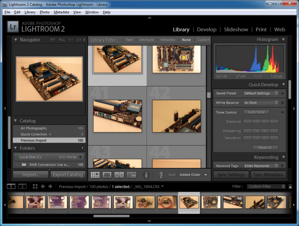Hide the top module picker panel
299x226 pixels.
149,17
